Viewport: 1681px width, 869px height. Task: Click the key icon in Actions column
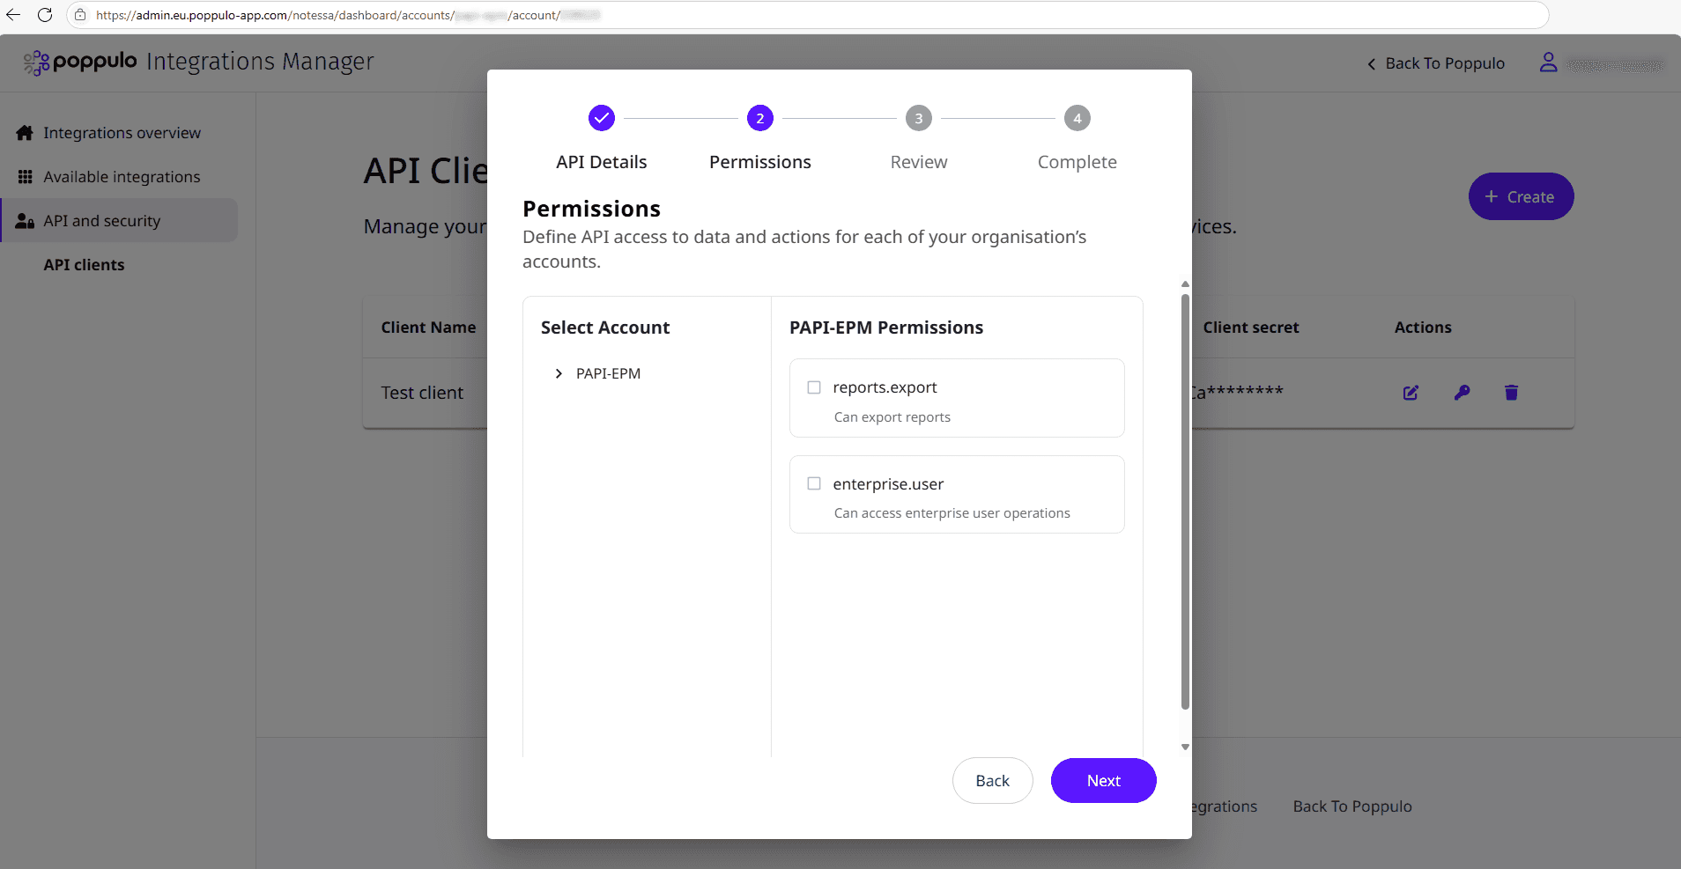(1462, 393)
